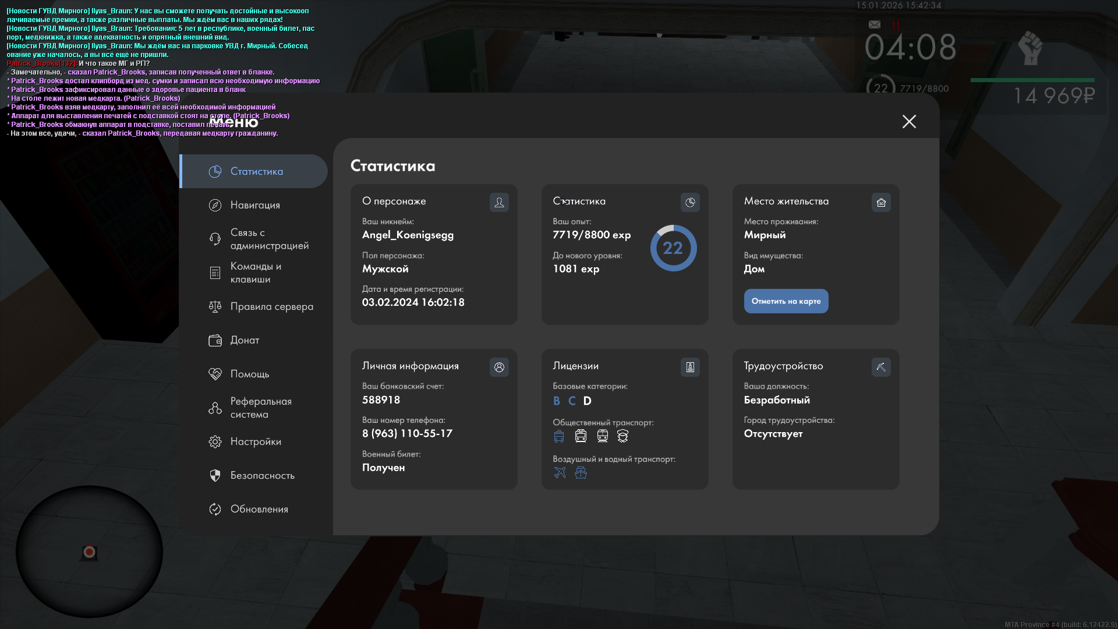Select the Донат menu item

(245, 340)
